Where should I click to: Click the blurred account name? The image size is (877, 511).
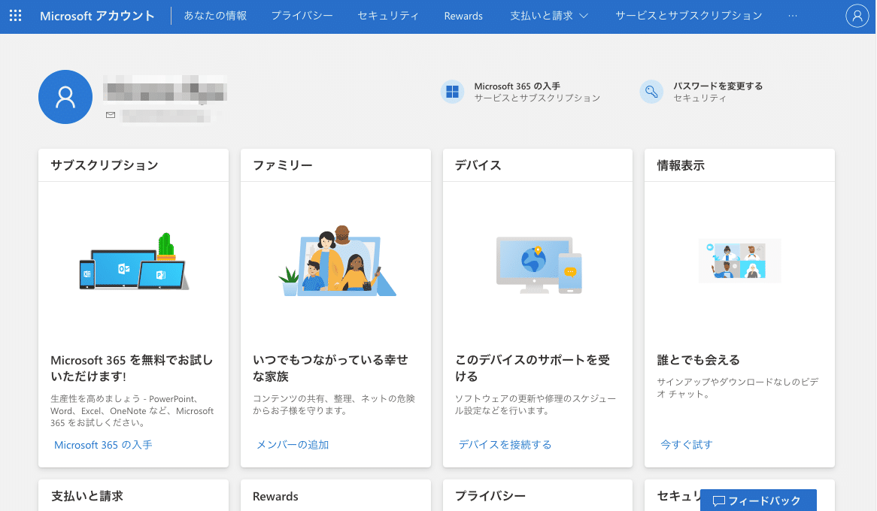tap(165, 90)
